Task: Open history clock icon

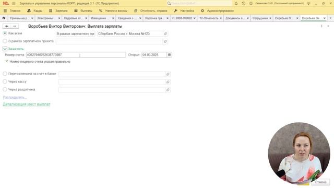Action: click(244, 4)
